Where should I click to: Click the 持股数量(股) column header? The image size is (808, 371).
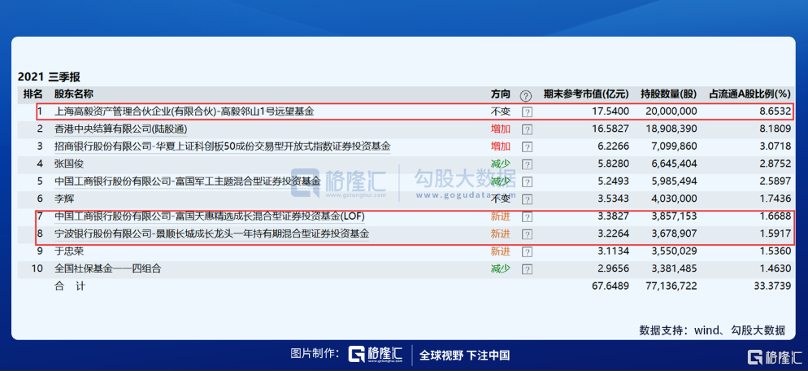(x=669, y=94)
